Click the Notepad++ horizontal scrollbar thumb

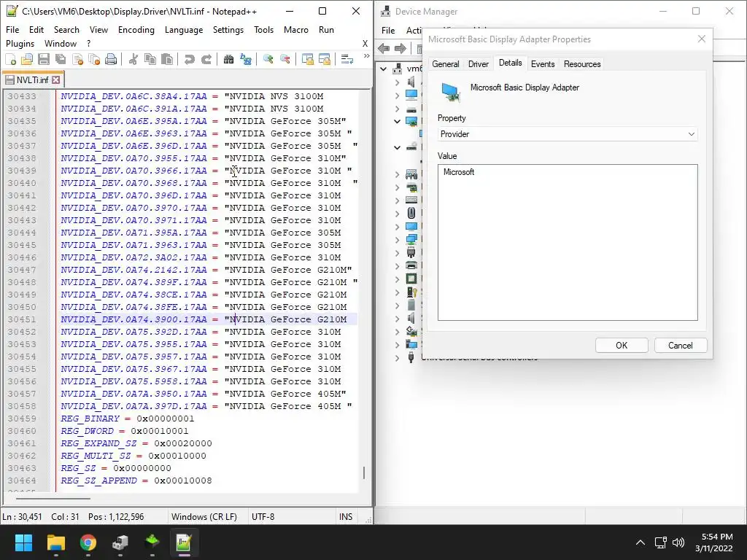tap(53, 499)
